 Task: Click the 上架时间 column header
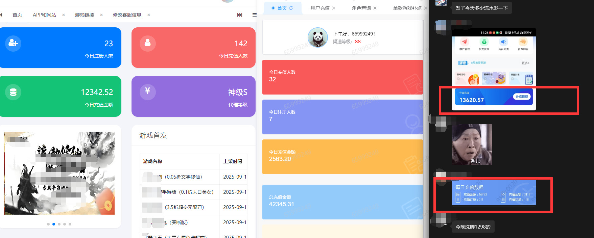[x=233, y=161]
